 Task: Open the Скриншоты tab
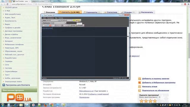(92, 12)
